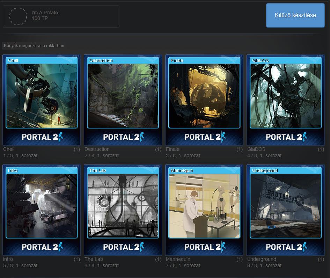Open the Destruction trading card image
The image size is (330, 278).
pyautogui.click(x=123, y=96)
